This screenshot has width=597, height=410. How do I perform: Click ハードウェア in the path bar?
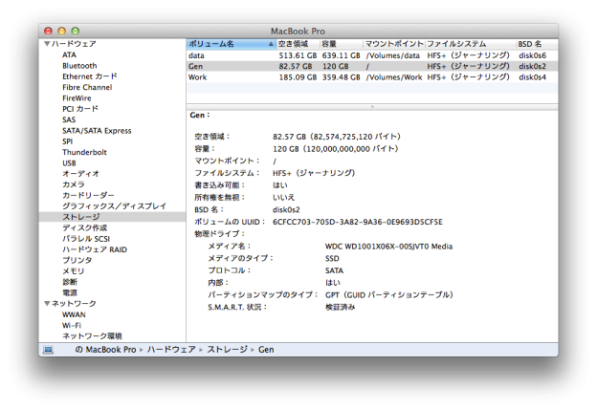coord(171,350)
